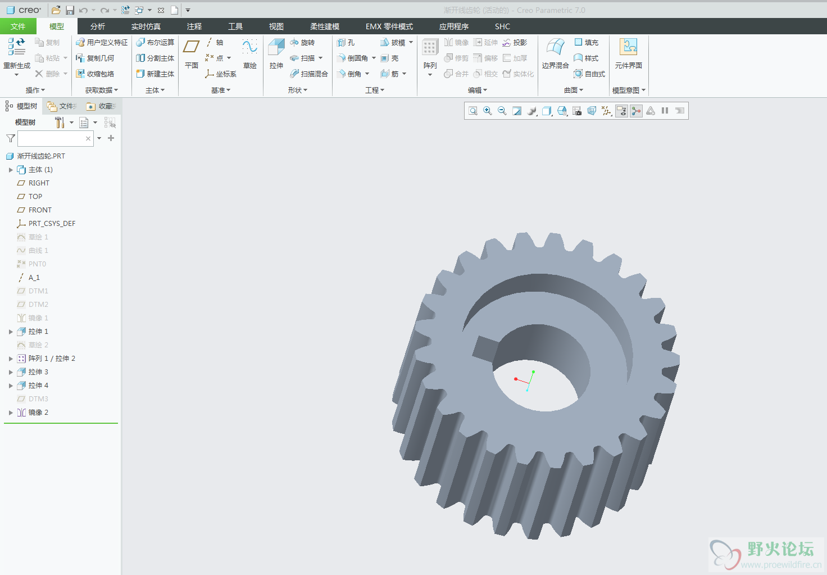Open file using the quick access folder icon
The height and width of the screenshot is (575, 827).
tap(56, 10)
